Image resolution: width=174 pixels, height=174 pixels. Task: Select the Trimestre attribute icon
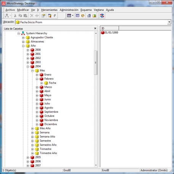tap(37, 149)
